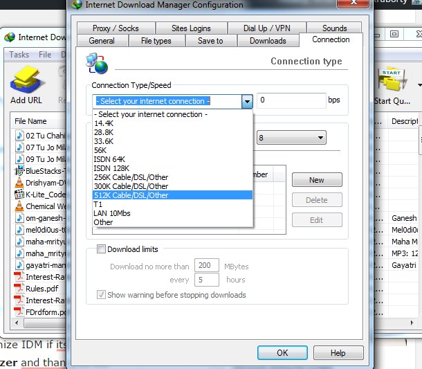Choose 28.8K connection speed

tap(172, 132)
